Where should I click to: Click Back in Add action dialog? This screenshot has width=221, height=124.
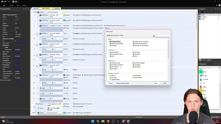tap(156, 83)
